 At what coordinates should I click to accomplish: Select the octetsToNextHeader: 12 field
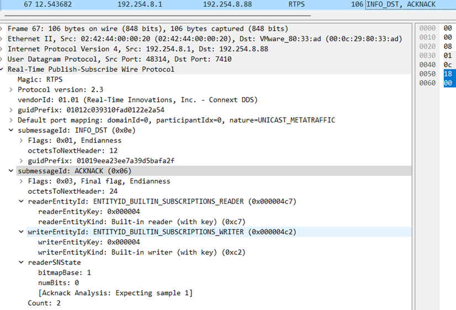pos(72,151)
